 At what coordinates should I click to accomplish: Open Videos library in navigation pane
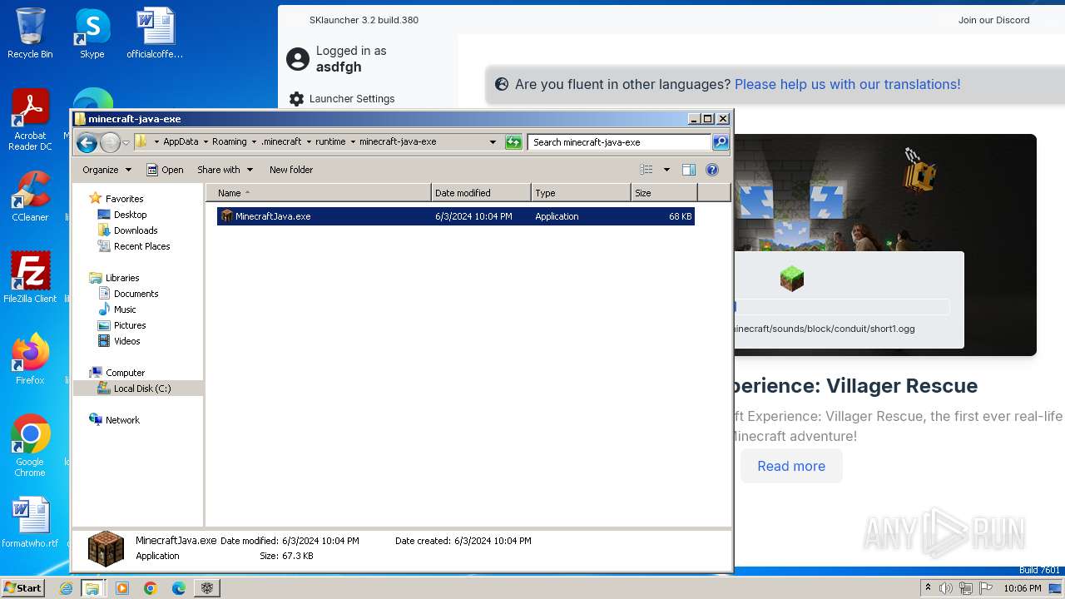(x=126, y=341)
